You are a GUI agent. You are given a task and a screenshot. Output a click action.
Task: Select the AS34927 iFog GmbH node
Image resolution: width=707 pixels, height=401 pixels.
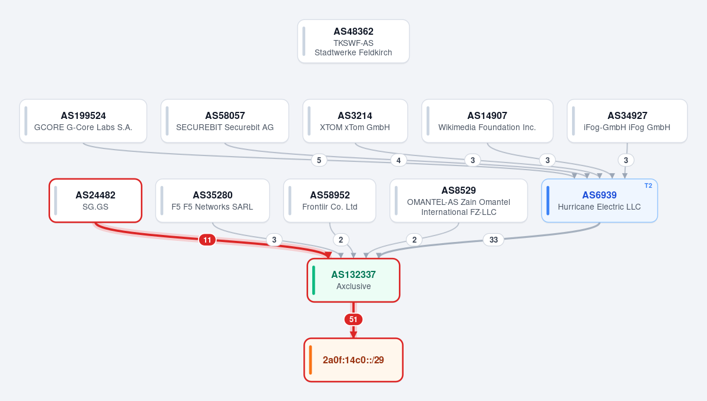click(627, 121)
